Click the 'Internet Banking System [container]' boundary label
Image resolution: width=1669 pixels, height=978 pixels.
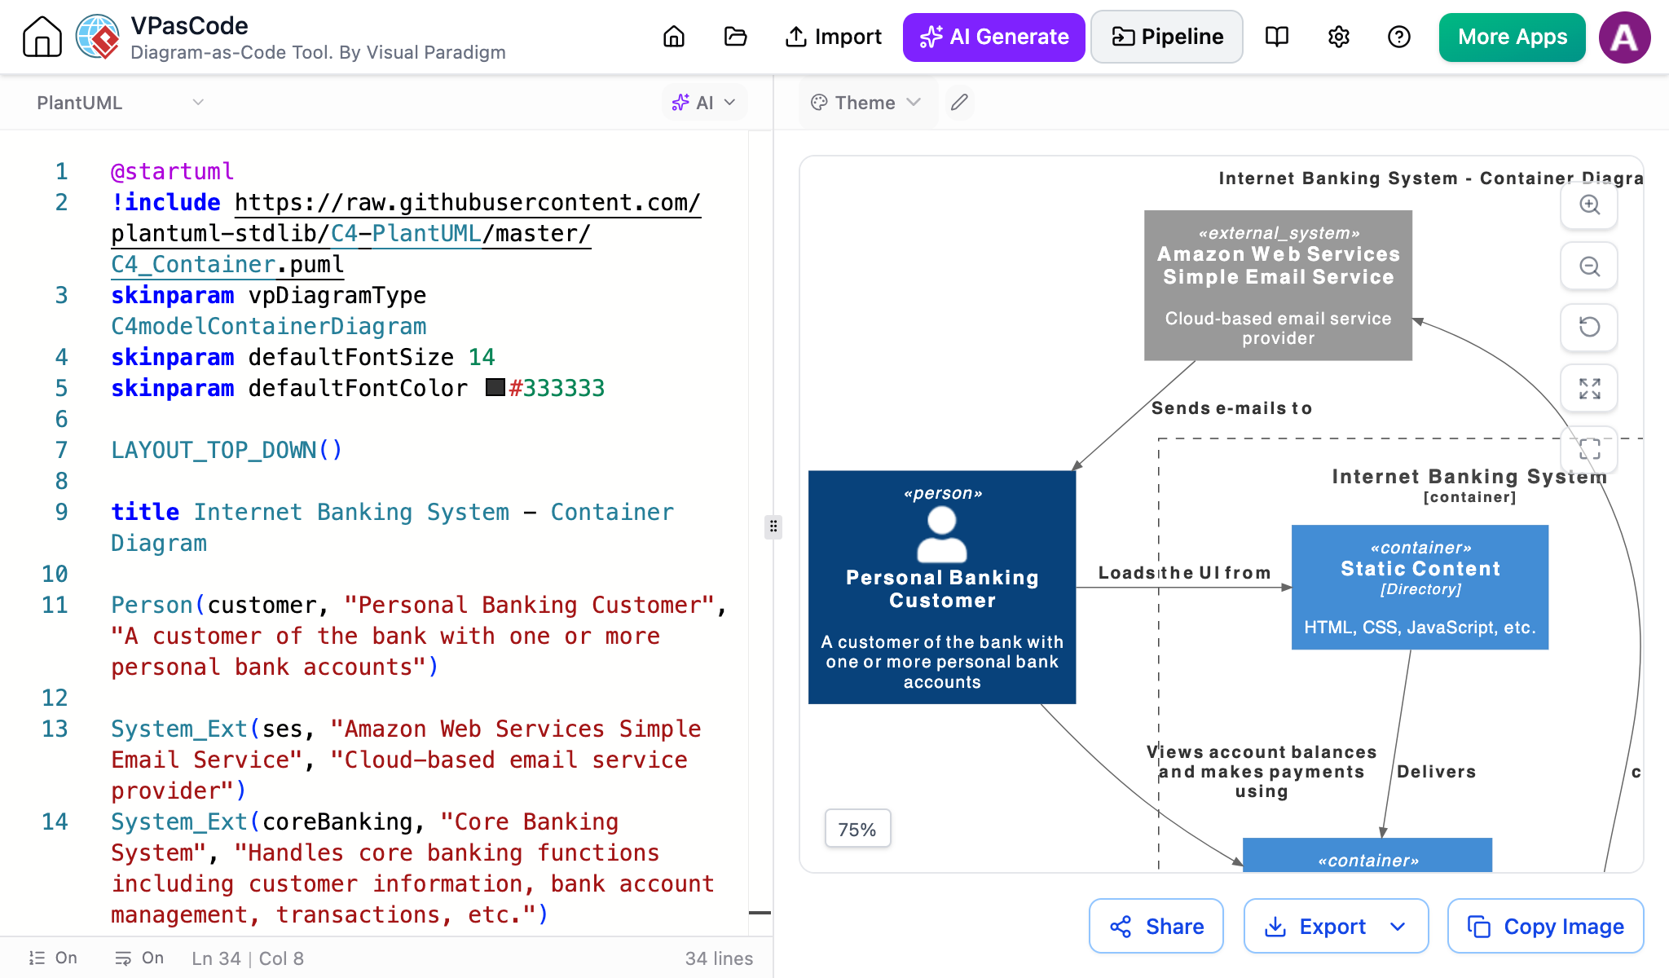click(1469, 486)
